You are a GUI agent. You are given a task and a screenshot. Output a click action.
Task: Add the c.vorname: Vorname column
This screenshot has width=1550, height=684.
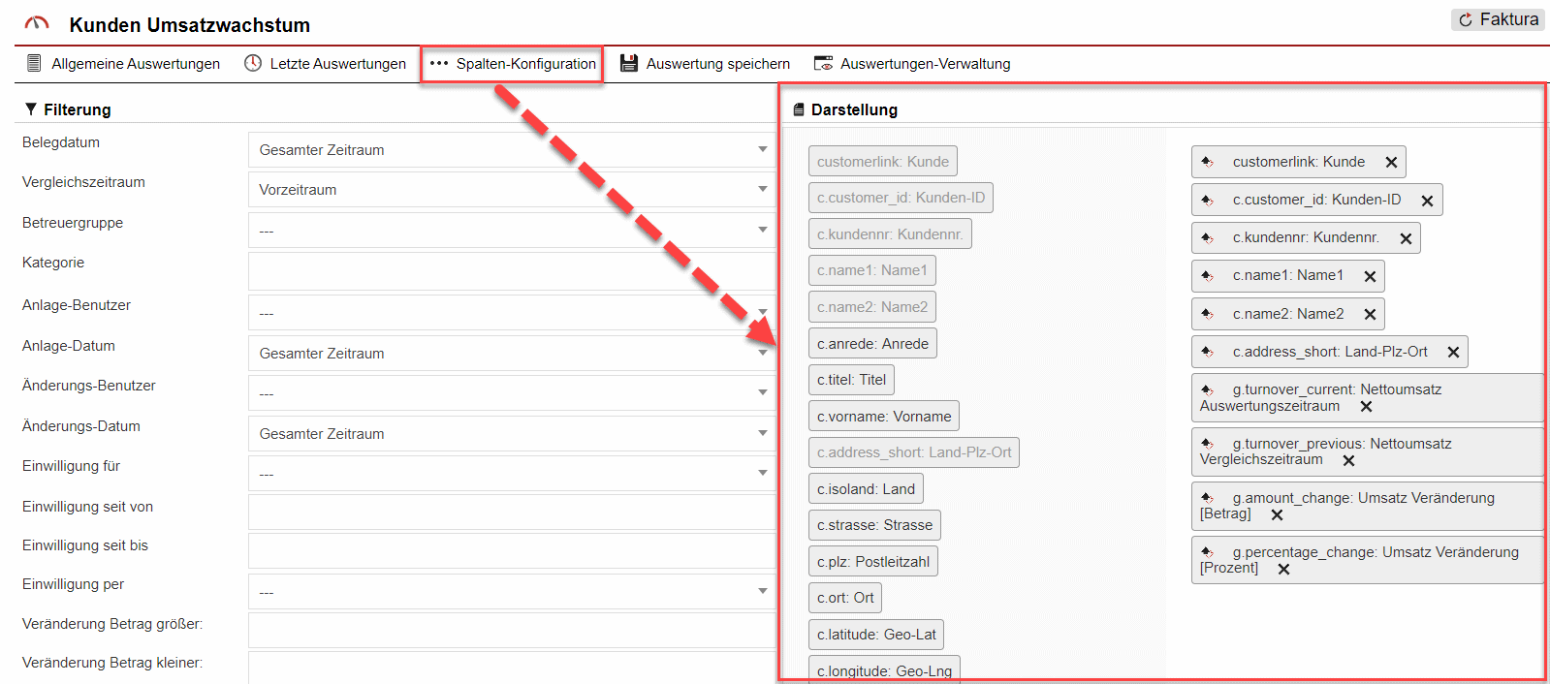coord(883,417)
